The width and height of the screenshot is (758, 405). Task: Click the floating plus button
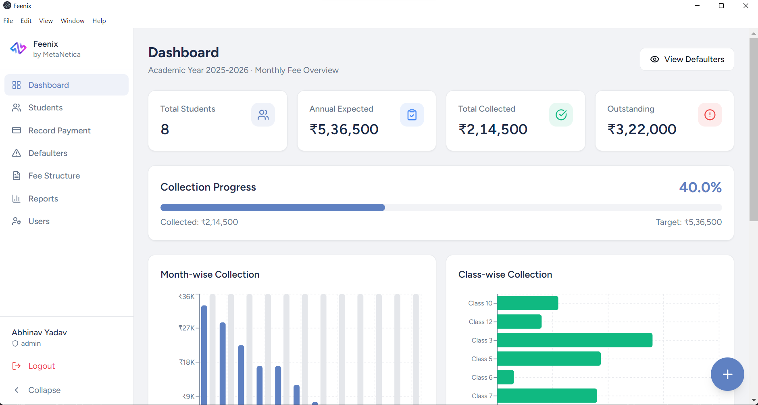[727, 374]
